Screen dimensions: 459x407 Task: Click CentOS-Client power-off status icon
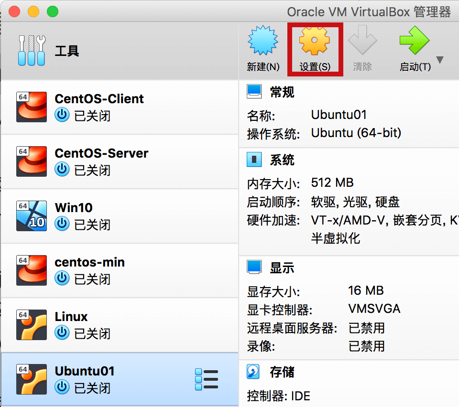(62, 115)
